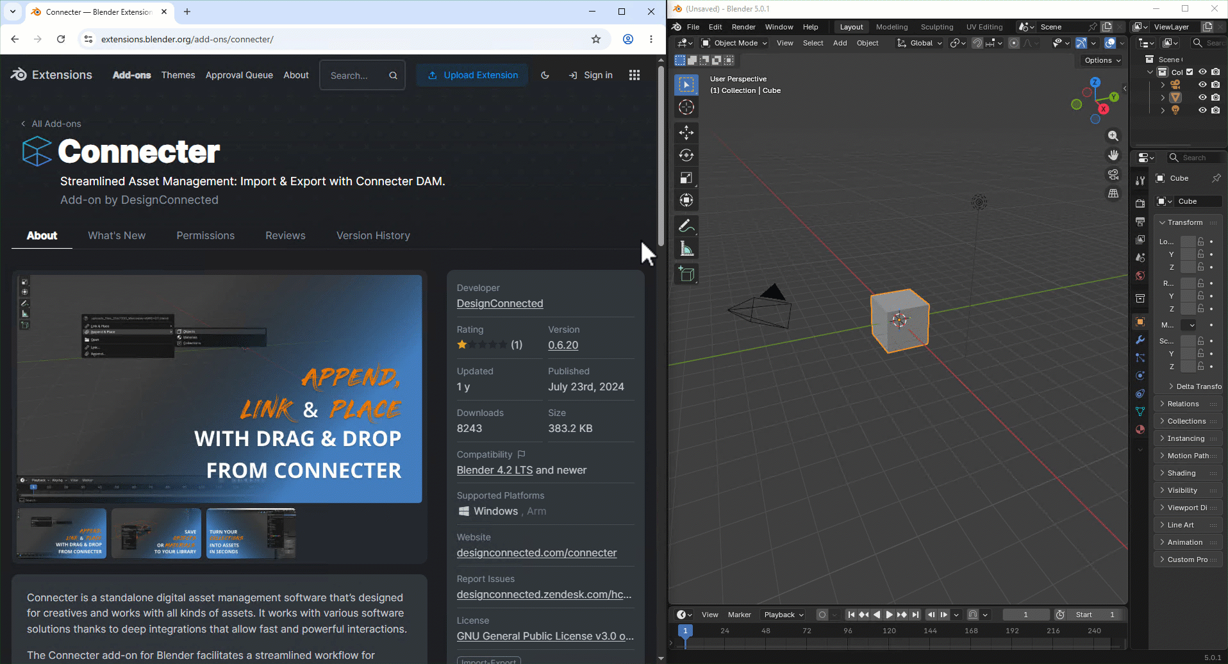Hide Collection via eye icon in outliner
1228x664 pixels.
click(x=1202, y=72)
